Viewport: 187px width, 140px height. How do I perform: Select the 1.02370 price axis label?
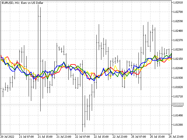pos(178,40)
